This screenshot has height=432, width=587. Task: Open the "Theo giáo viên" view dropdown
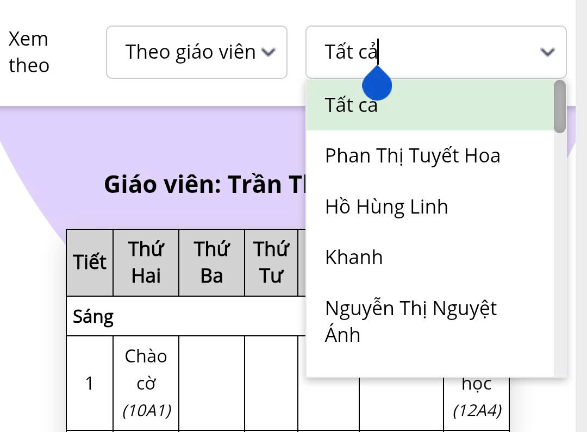coord(190,52)
